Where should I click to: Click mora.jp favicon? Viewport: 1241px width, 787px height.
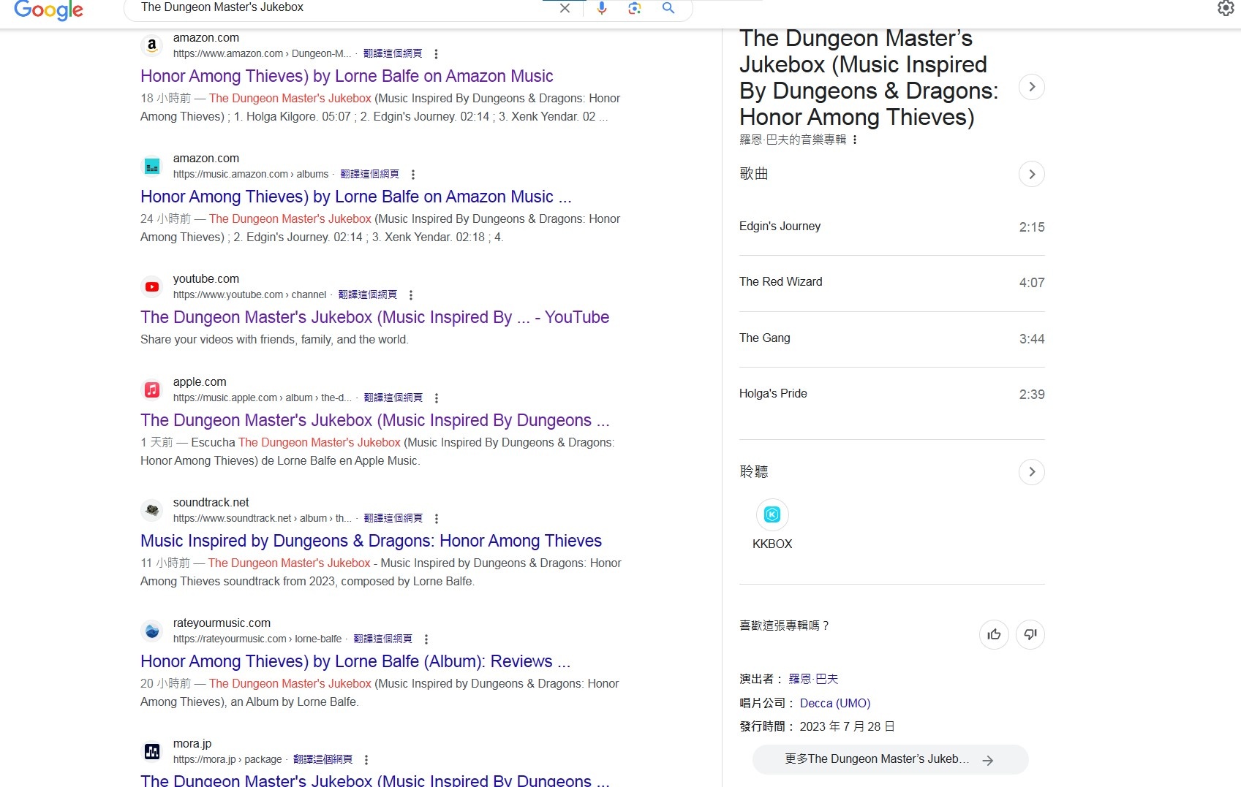tap(152, 751)
